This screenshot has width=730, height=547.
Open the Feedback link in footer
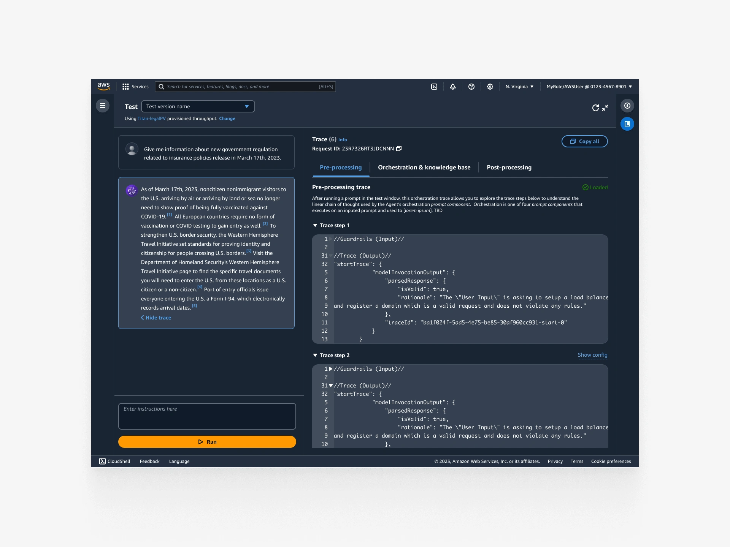tap(149, 461)
